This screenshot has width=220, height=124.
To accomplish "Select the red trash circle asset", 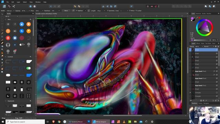I will click(8, 38).
